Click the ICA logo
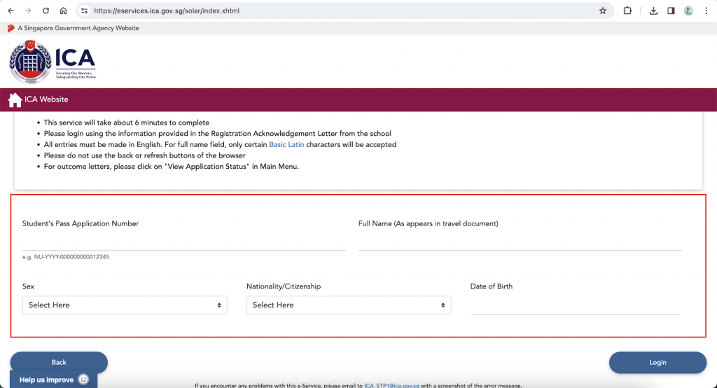 tap(53, 61)
